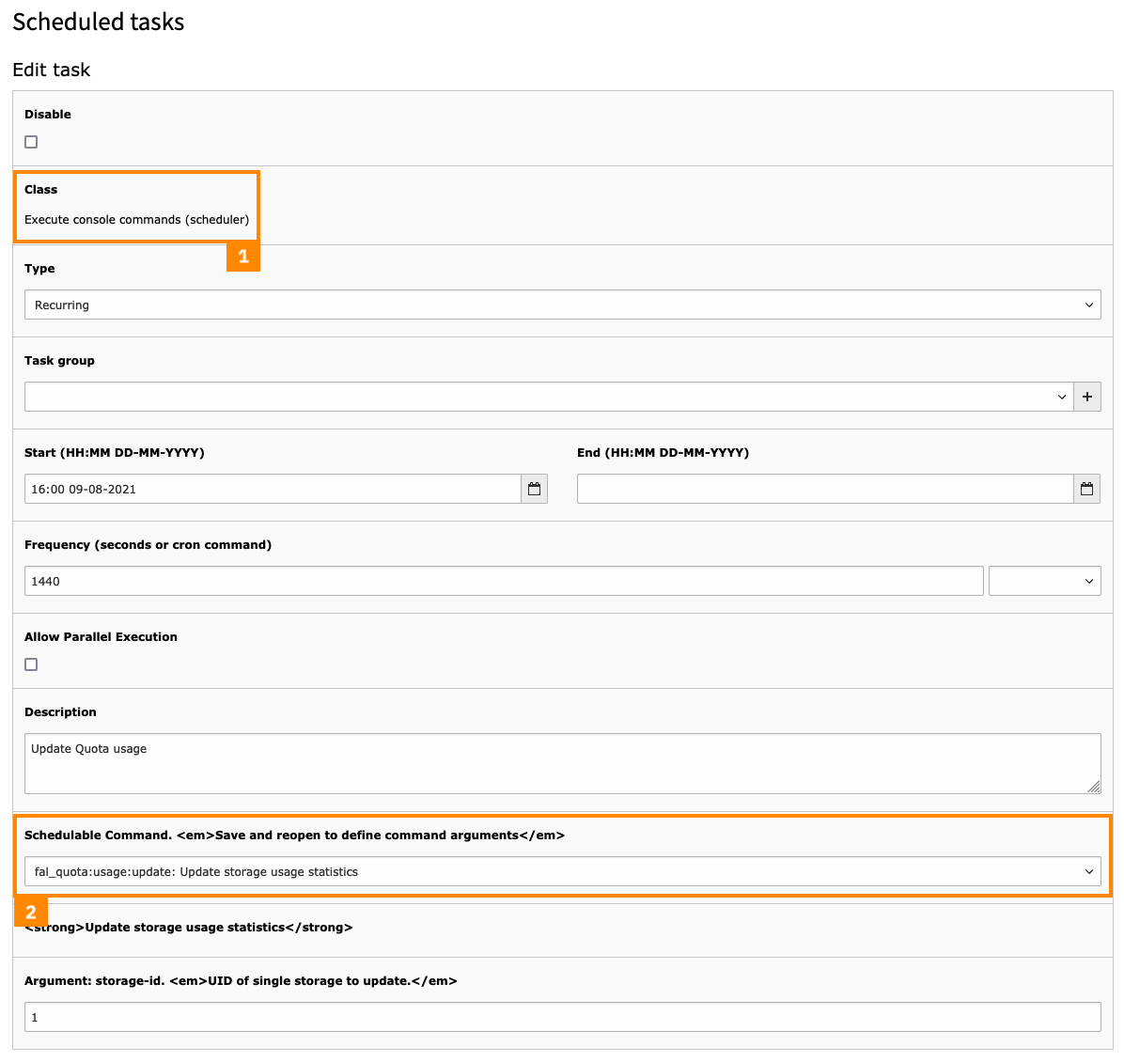Select the Frequency value 1440
This screenshot has height=1062, width=1124.
point(503,580)
